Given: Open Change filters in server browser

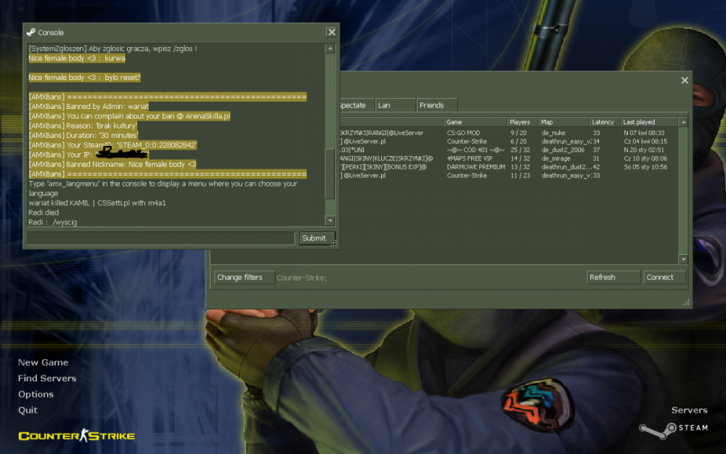Looking at the screenshot, I should pos(245,277).
